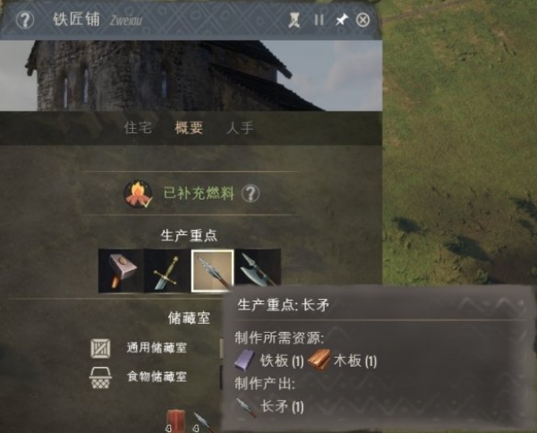
Task: Pin the 铁匠铺 panel open
Action: pyautogui.click(x=342, y=20)
